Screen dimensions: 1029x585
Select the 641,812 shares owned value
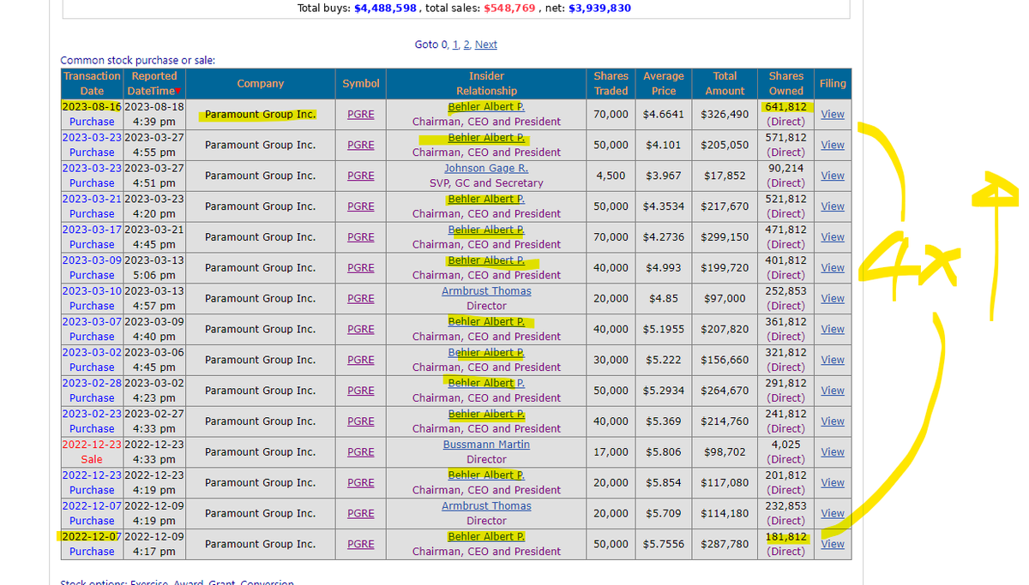point(785,107)
